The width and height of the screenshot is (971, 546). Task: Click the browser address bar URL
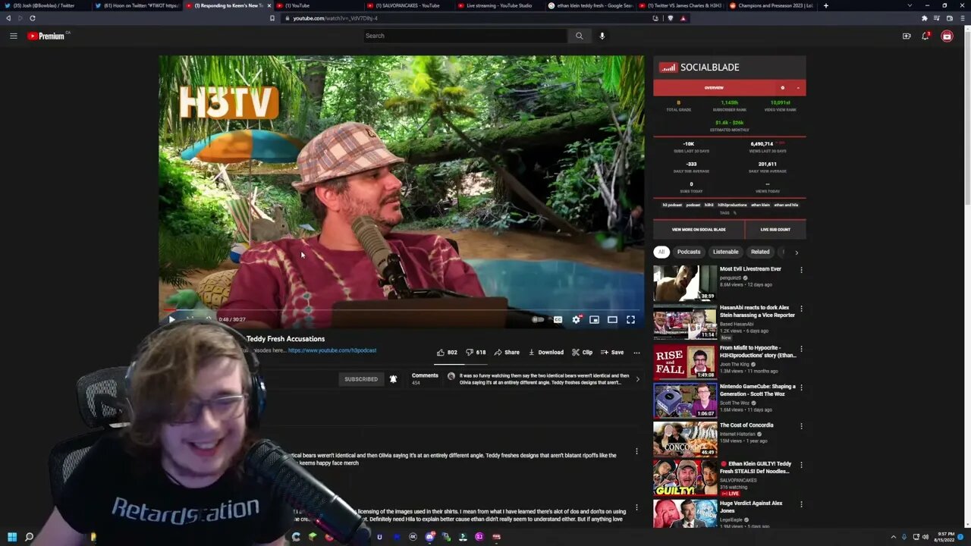(335, 18)
